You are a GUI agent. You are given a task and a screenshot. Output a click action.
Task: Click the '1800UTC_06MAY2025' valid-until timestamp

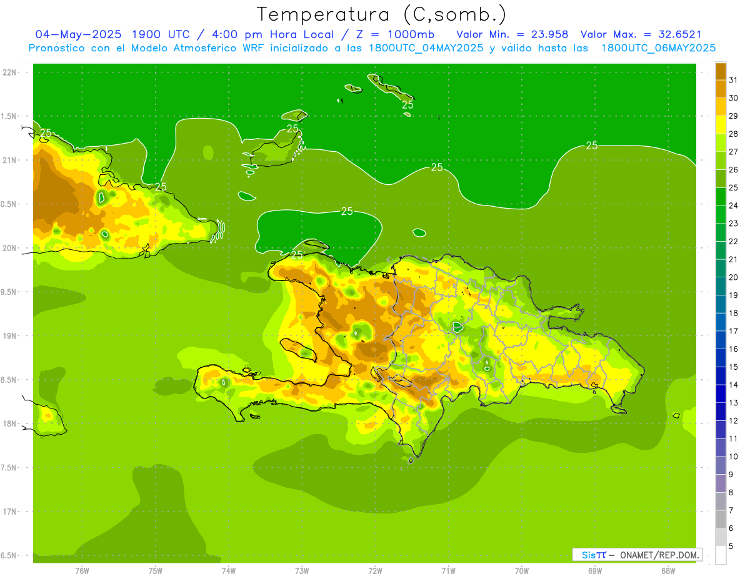[658, 47]
